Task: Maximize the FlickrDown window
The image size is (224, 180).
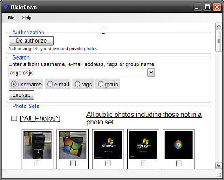Action: point(207,7)
